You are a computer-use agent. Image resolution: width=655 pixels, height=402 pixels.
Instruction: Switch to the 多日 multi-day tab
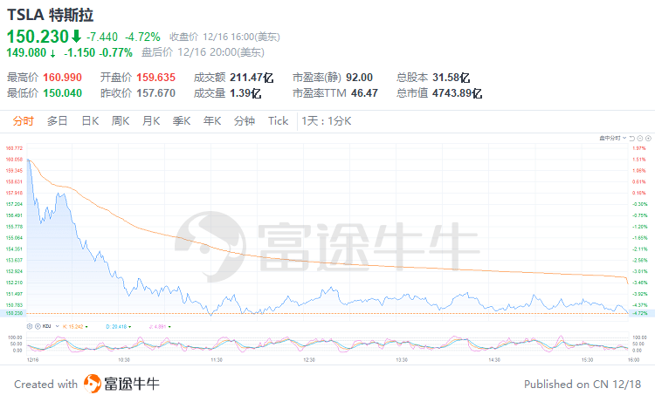tap(58, 121)
